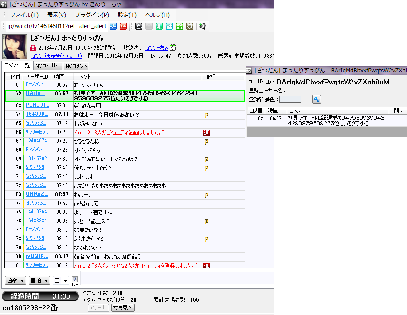Select comment 'すっぴんで思い出したことがある'
407x315 pixels.
[x=125, y=159]
